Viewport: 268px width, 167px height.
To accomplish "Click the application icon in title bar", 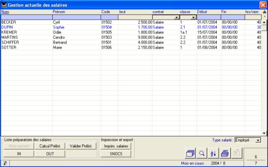I will click(x=4, y=5).
